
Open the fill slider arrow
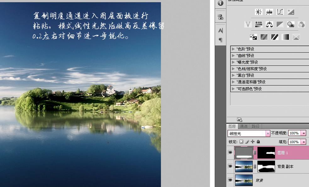tap(304, 142)
